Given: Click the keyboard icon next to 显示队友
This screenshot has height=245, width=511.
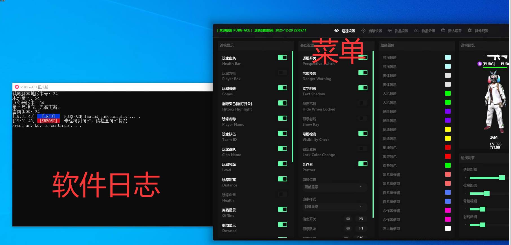Looking at the screenshot, I should coord(348,228).
